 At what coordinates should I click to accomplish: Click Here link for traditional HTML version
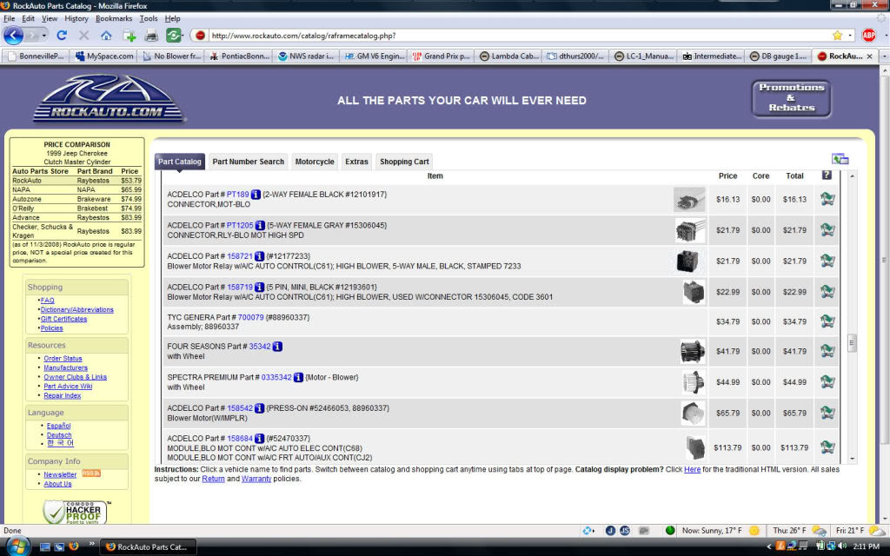coord(692,469)
